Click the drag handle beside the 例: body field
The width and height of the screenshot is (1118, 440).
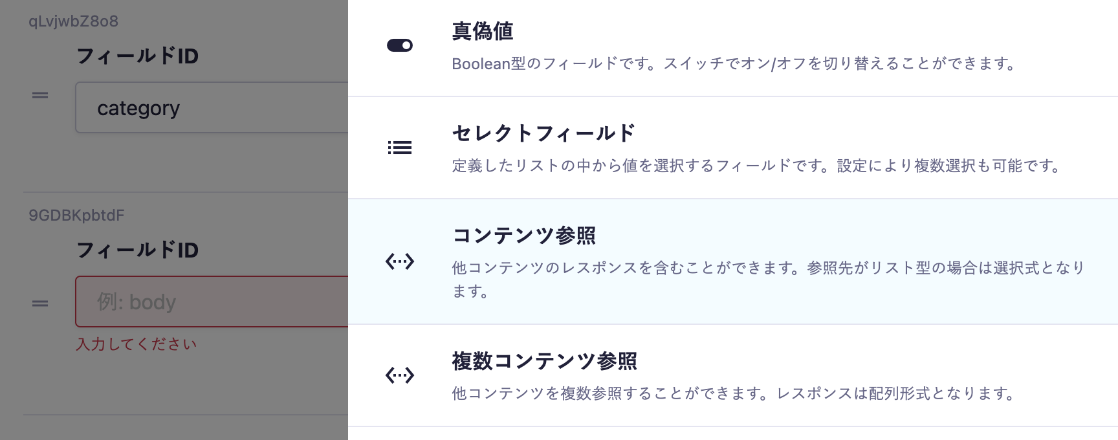tap(40, 303)
